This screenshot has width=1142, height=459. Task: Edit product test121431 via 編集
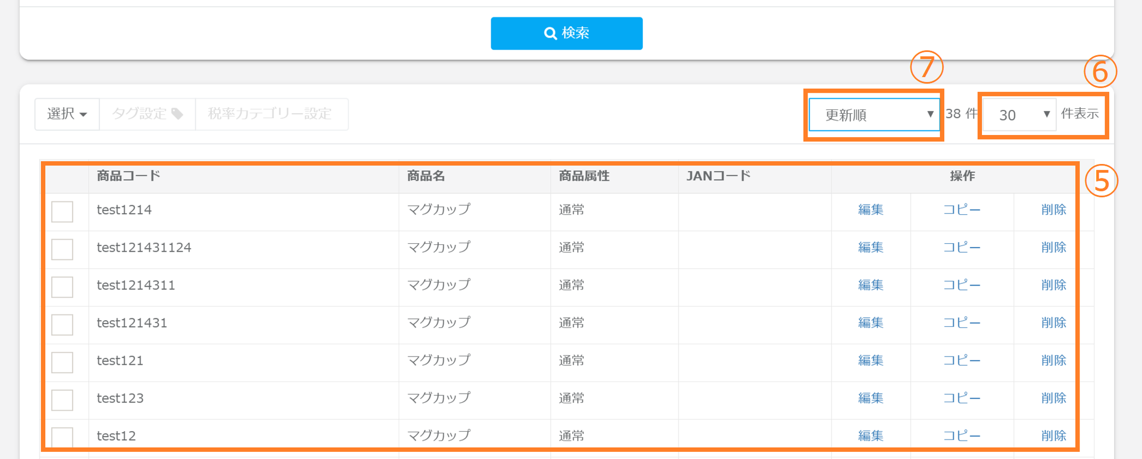click(x=870, y=323)
